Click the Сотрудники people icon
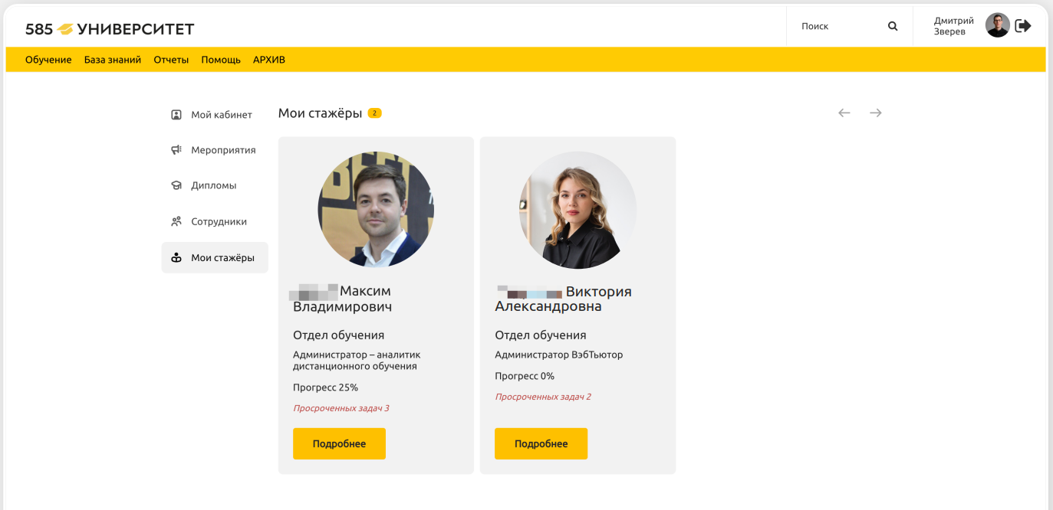1053x510 pixels. 176,221
